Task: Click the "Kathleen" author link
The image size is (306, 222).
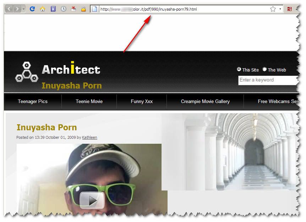Action: 89,137
